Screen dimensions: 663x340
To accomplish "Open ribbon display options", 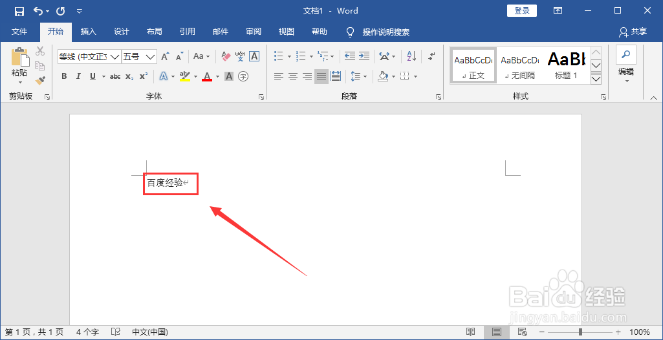I will [x=558, y=10].
